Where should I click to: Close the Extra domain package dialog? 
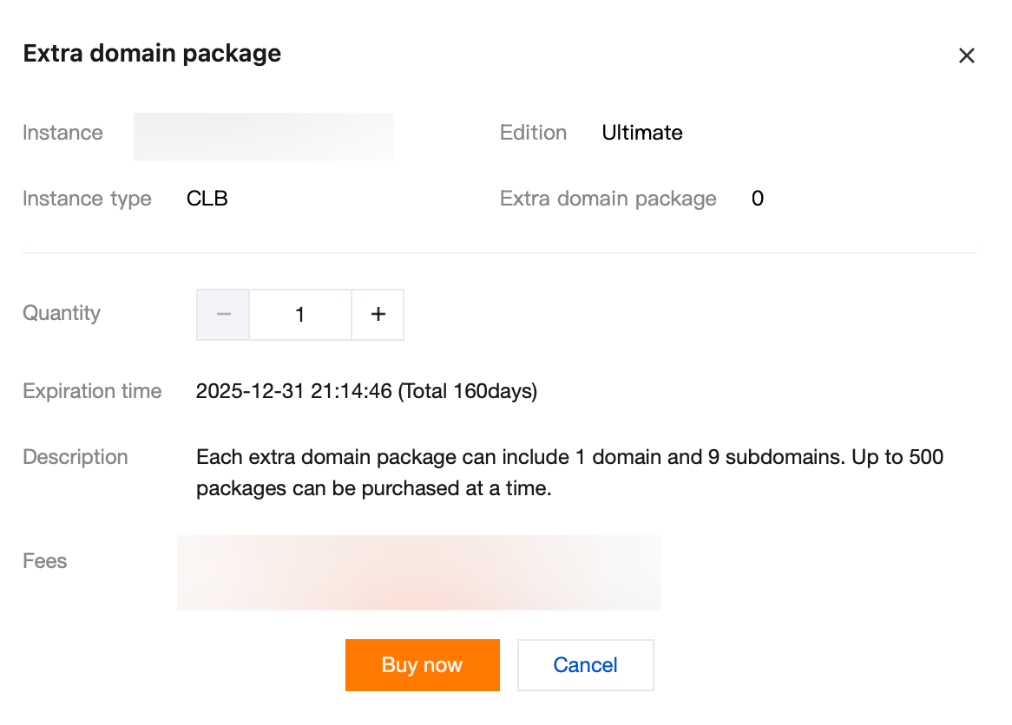click(966, 56)
